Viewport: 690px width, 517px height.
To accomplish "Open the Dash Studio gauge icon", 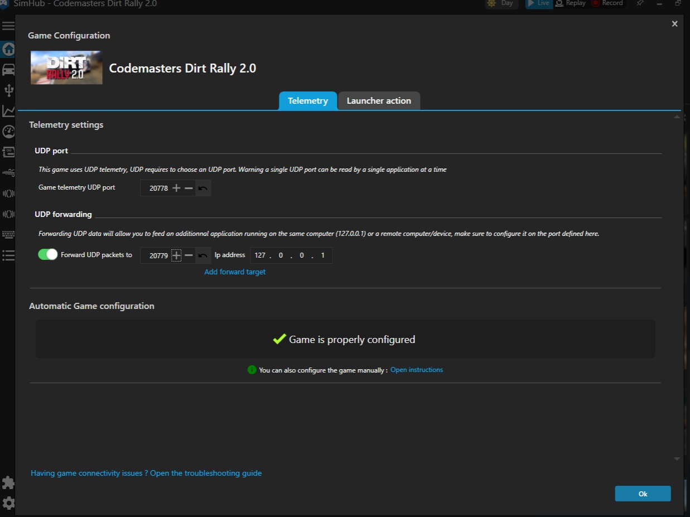I will click(8, 132).
